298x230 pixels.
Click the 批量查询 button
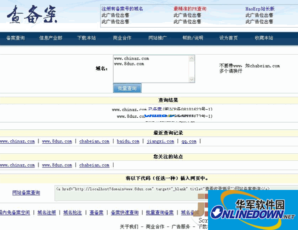127,88
